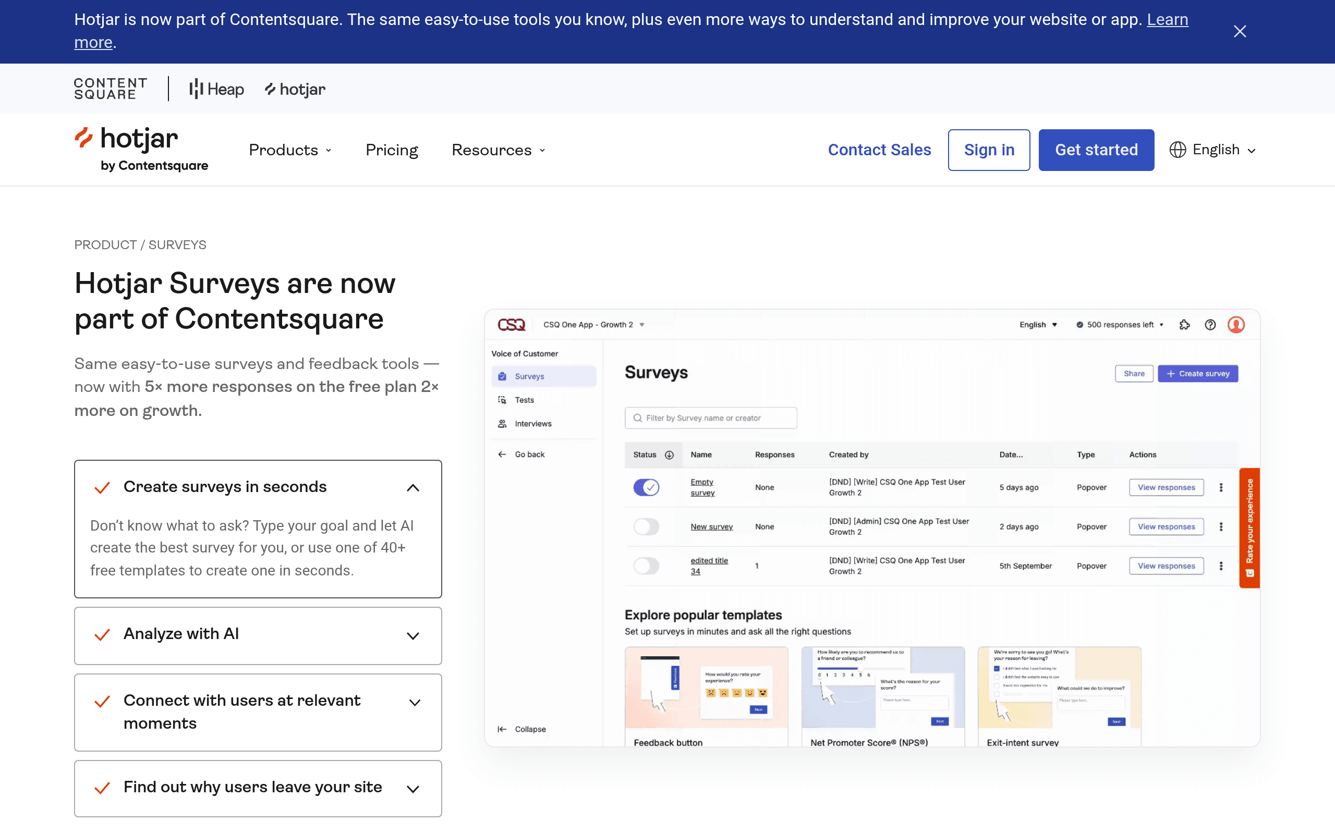1335x834 pixels.
Task: View responses for edited title 34
Action: click(x=1166, y=566)
